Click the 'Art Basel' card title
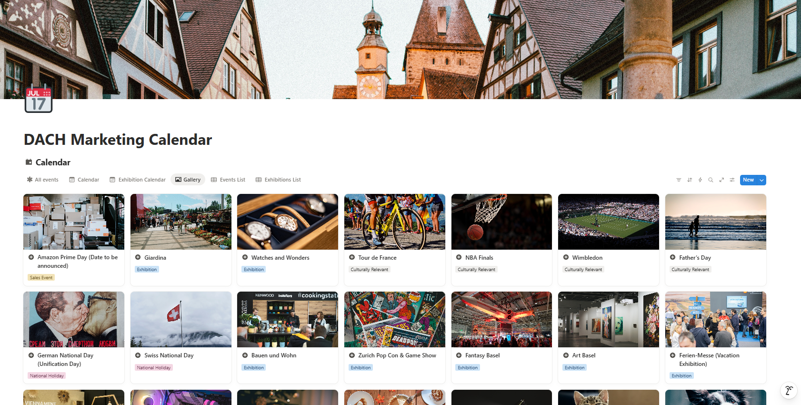The image size is (801, 405). (584, 355)
